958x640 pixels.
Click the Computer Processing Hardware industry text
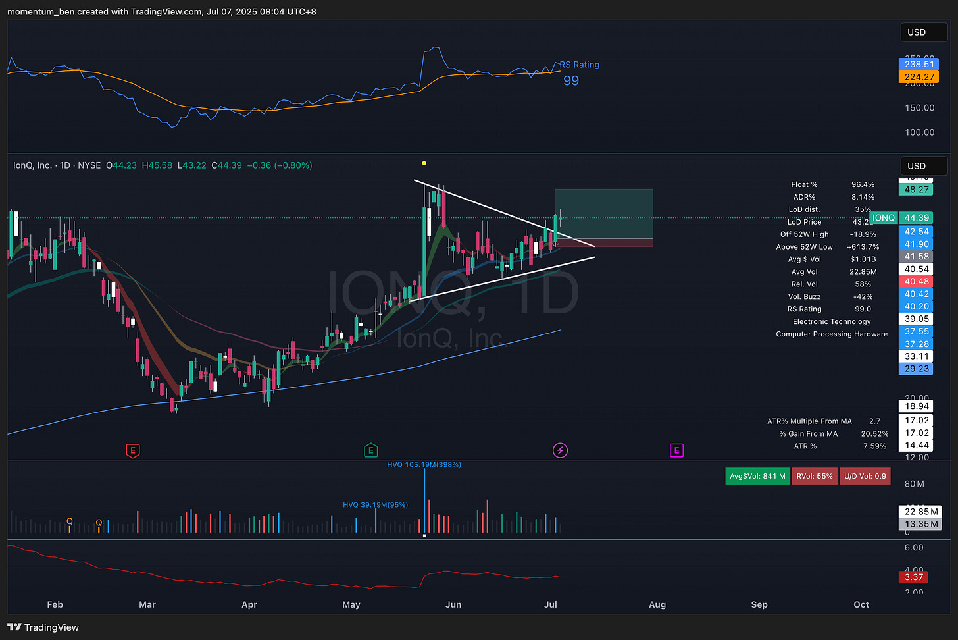[832, 334]
